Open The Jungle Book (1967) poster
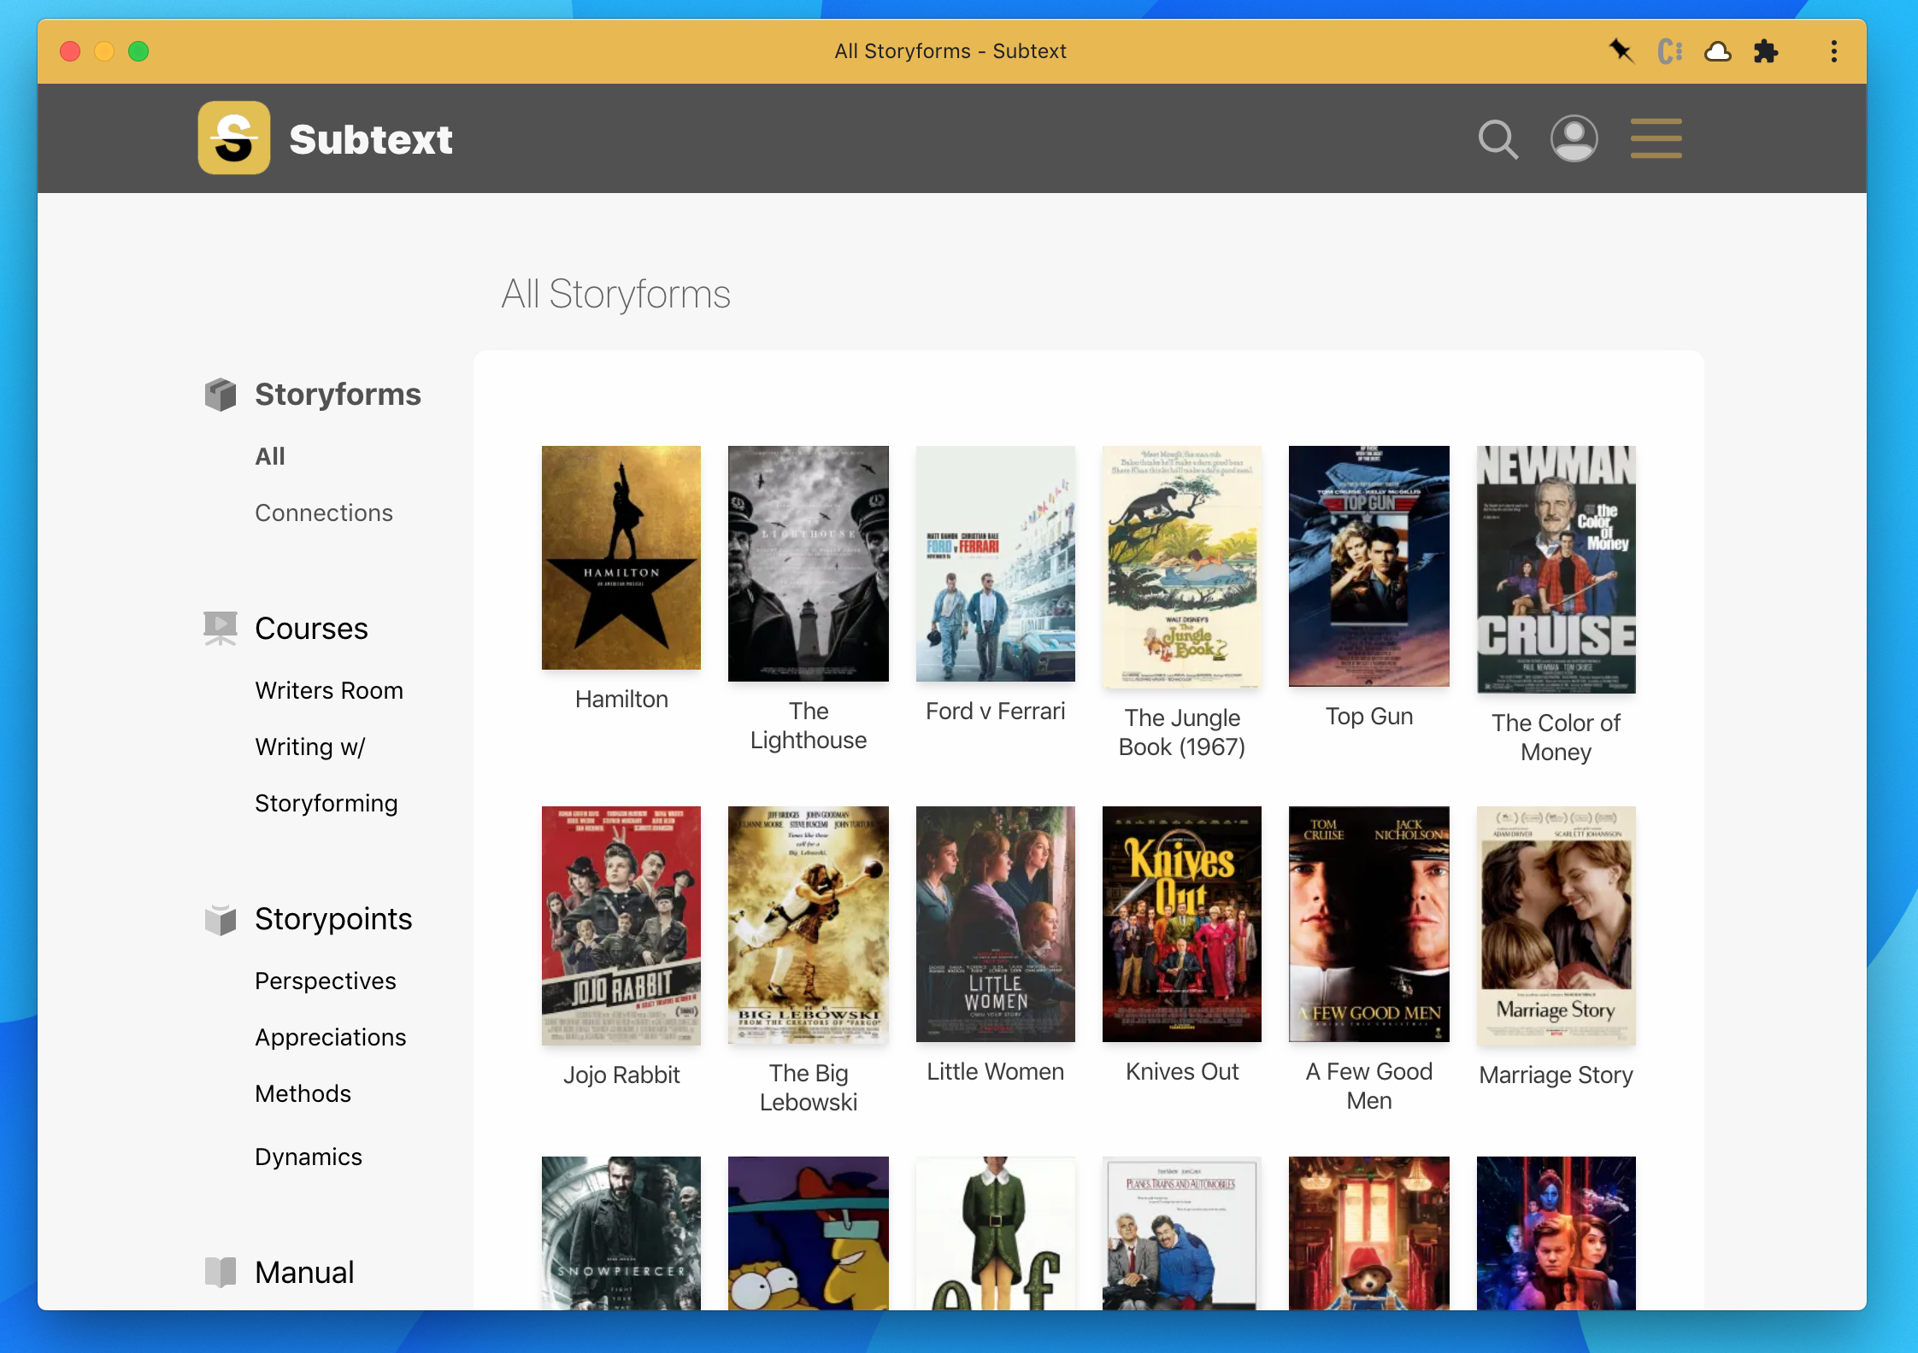 tap(1182, 567)
